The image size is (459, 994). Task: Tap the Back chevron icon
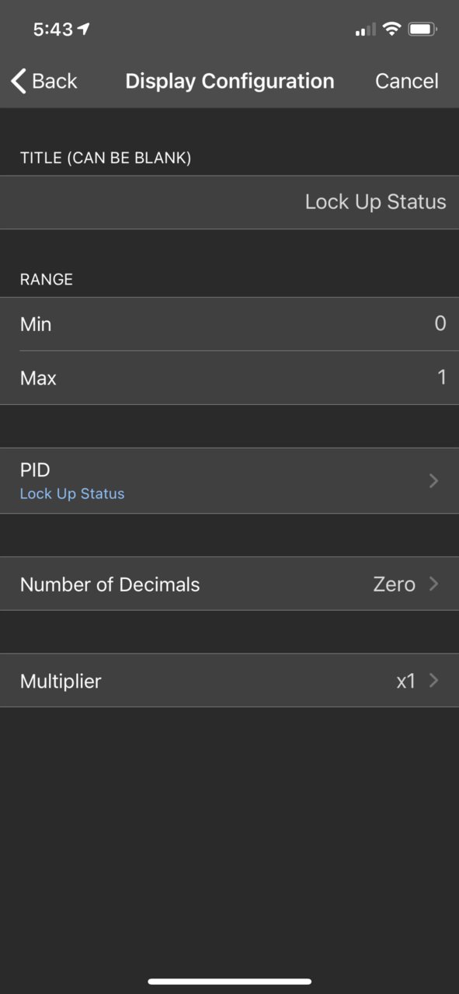pyautogui.click(x=18, y=81)
